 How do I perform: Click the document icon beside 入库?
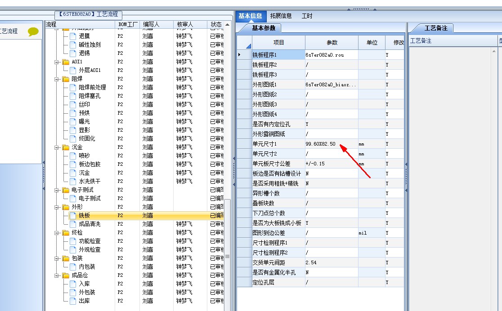73,284
